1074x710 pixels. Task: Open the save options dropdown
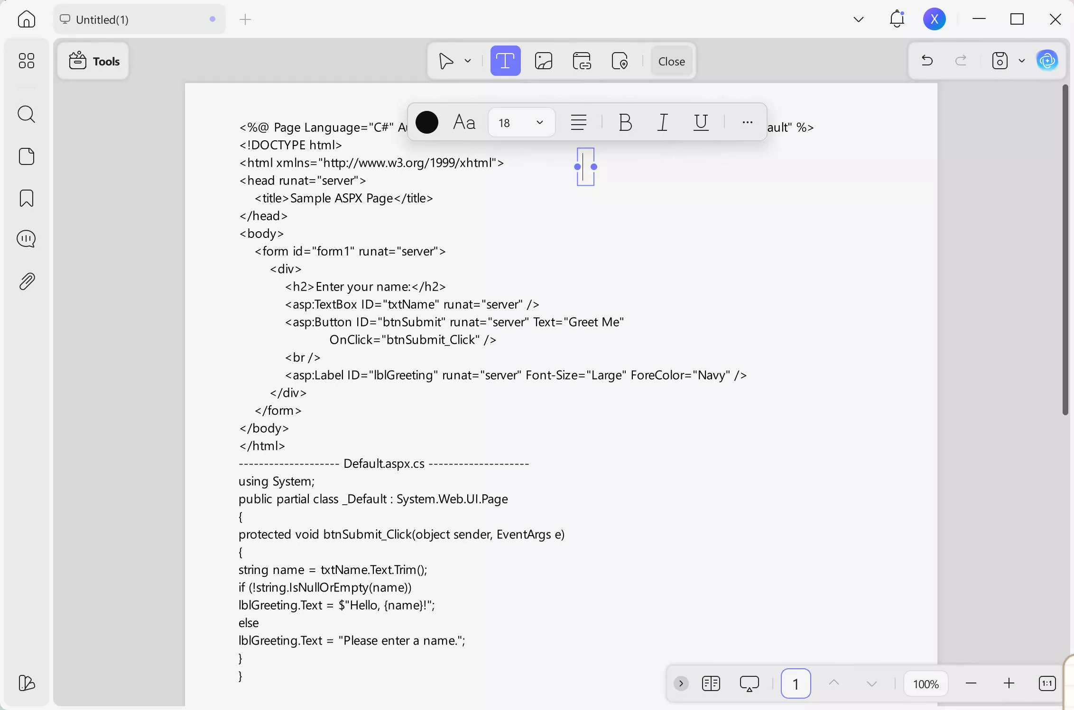[1022, 61]
